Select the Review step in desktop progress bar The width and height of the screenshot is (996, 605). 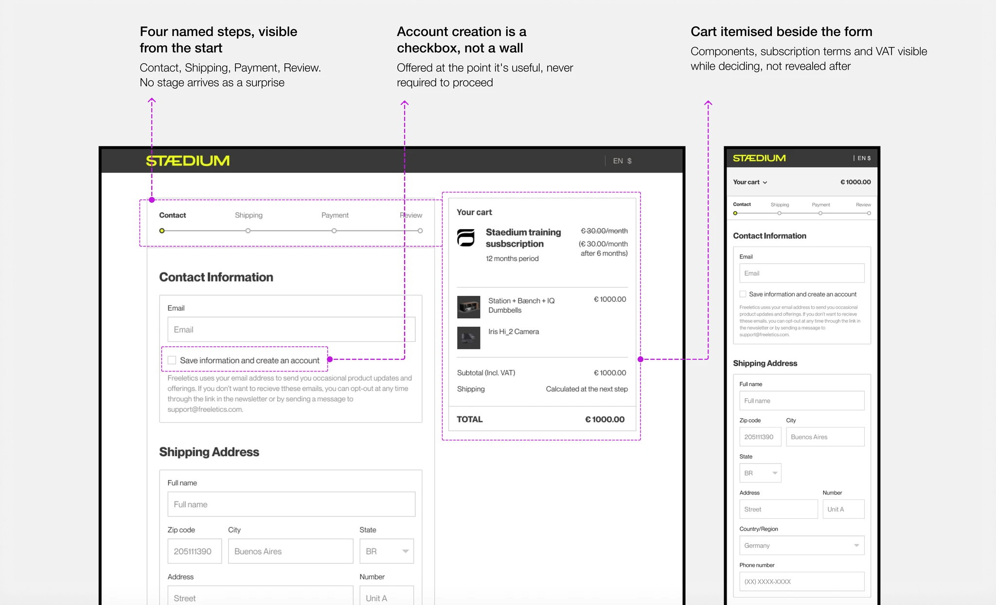point(411,215)
